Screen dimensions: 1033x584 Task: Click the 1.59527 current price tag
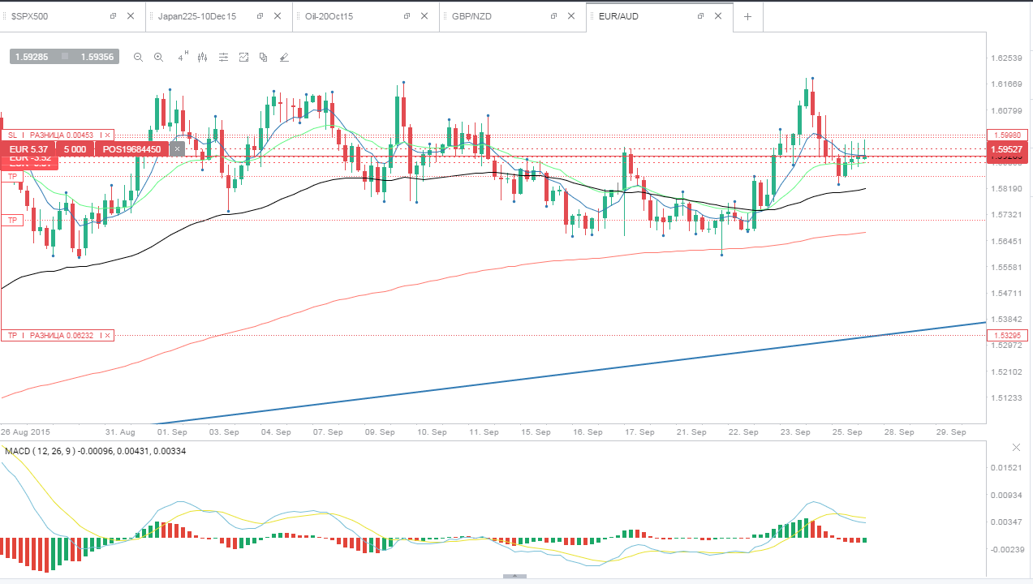click(1006, 149)
